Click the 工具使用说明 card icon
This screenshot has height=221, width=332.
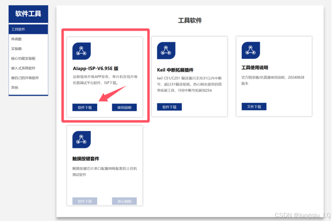tap(251, 50)
